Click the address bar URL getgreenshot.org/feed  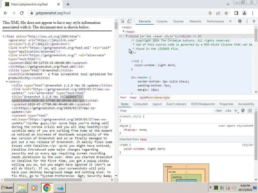[x=53, y=13]
